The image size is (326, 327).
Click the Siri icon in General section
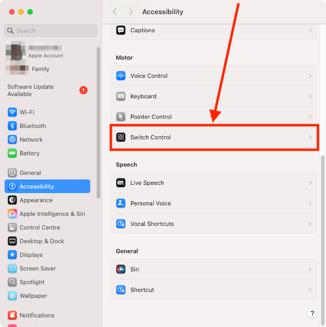point(120,269)
